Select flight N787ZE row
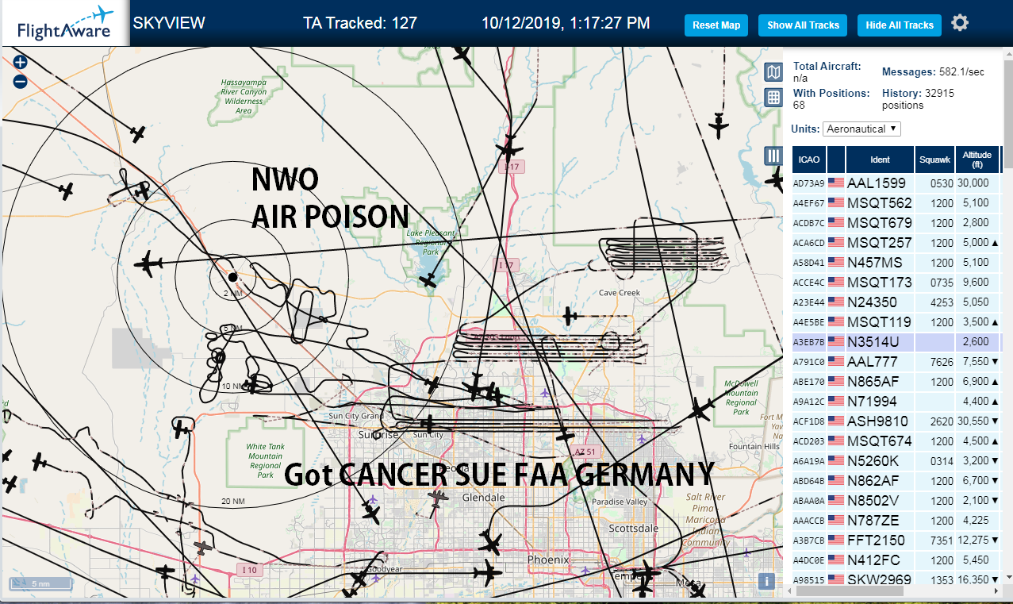1013x604 pixels. [896, 521]
